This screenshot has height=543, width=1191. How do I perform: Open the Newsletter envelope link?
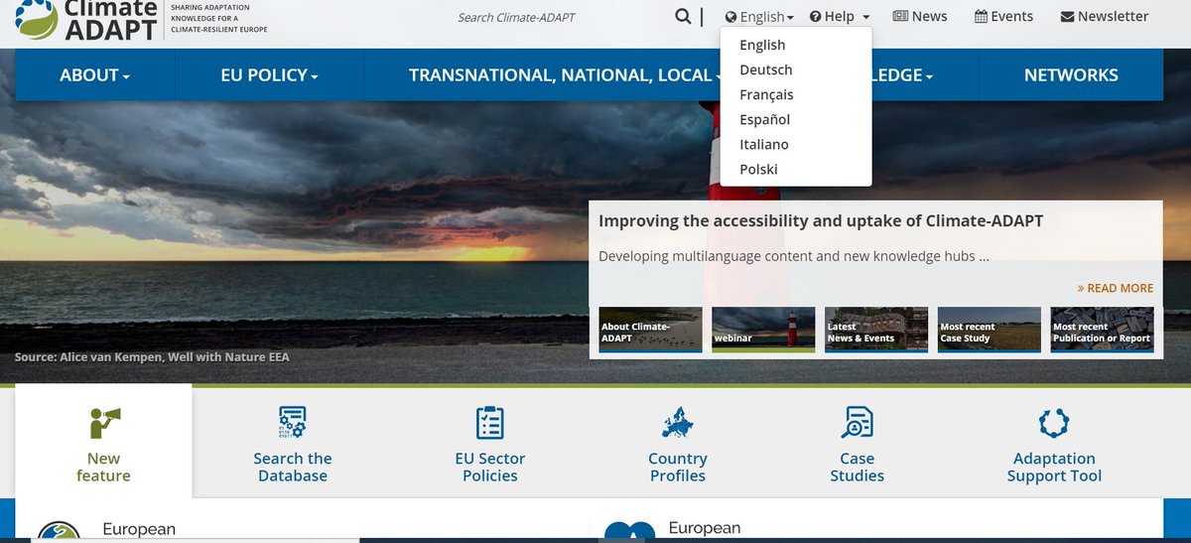1105,16
